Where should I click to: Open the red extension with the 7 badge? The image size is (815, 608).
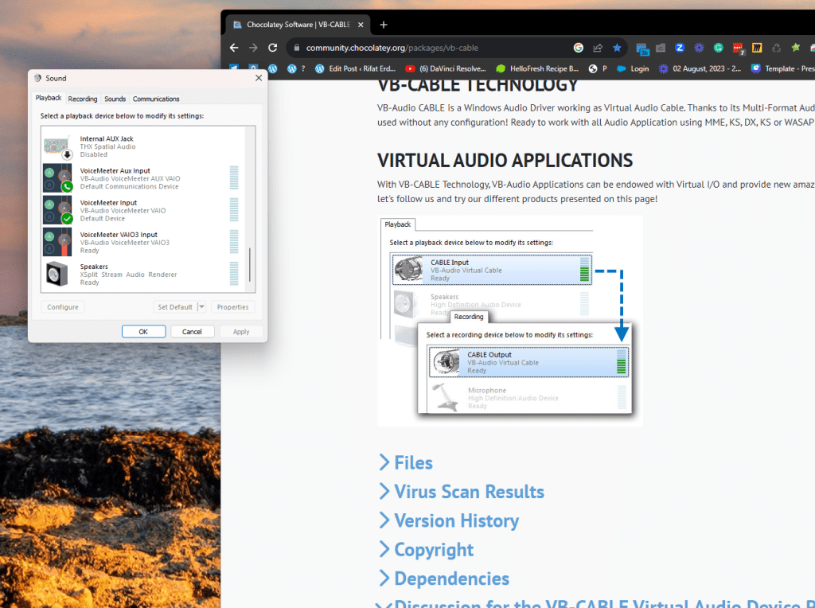[x=738, y=49]
